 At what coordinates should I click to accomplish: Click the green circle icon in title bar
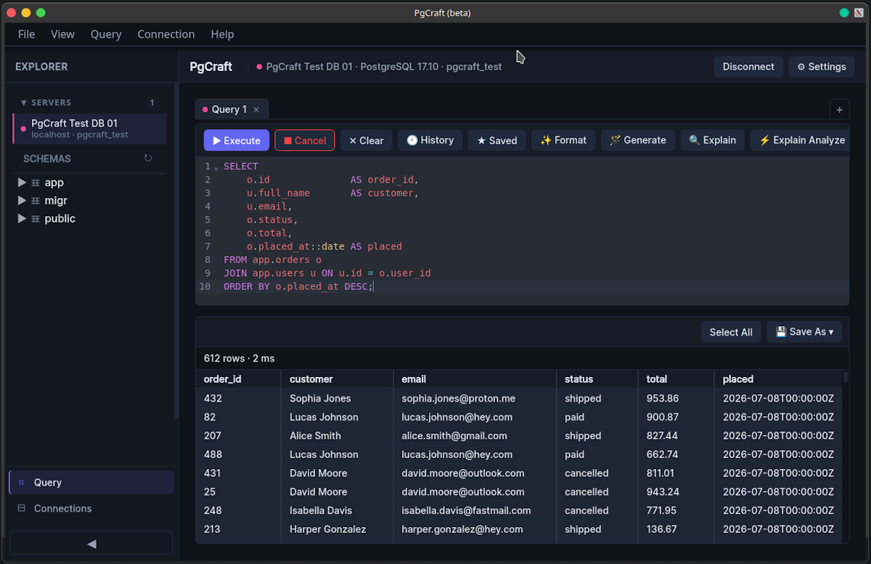844,13
